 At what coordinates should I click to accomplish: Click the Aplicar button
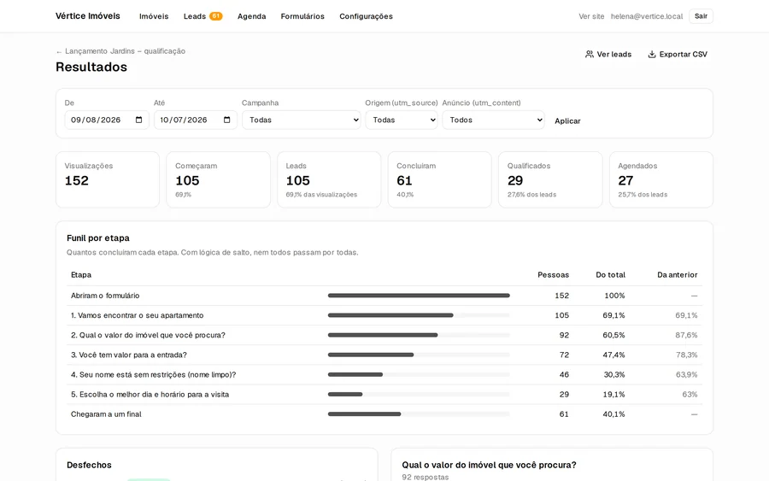pyautogui.click(x=567, y=120)
